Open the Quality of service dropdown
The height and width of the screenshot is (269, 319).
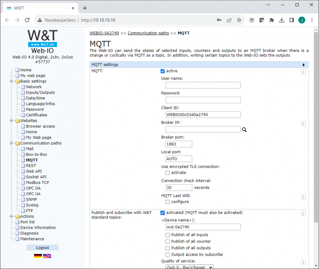click(x=189, y=267)
